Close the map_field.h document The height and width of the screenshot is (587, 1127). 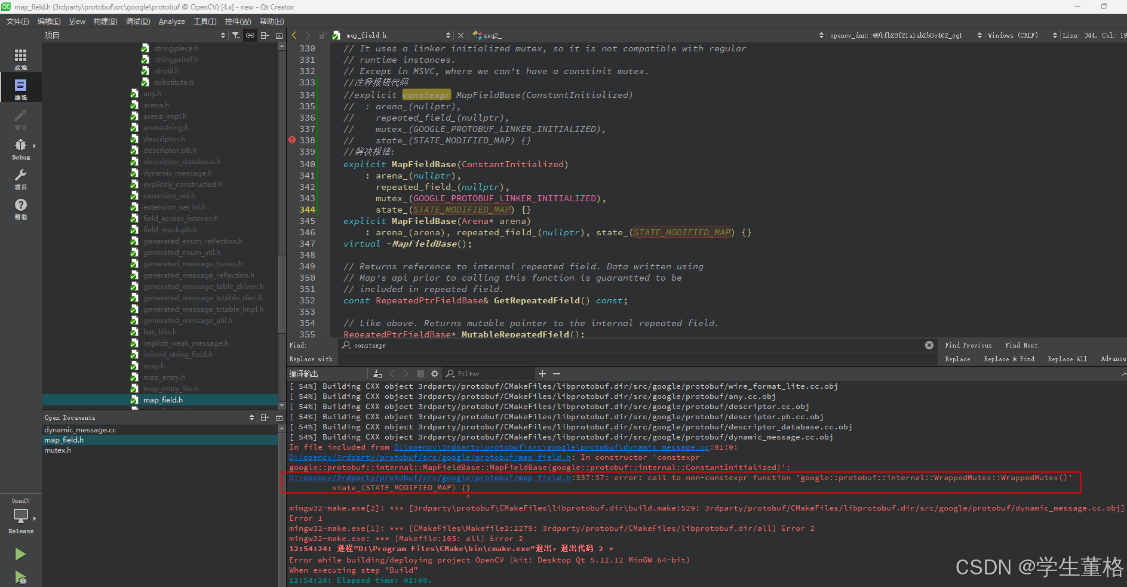click(460, 35)
